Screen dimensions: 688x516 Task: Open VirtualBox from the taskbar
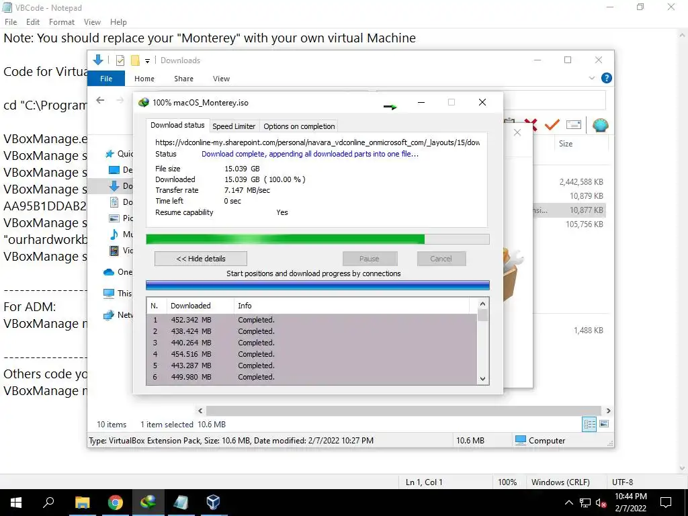[213, 503]
